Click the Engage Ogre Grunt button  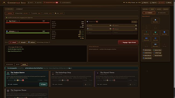[128, 42]
